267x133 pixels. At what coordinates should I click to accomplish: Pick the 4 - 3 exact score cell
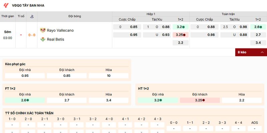click(x=158, y=125)
